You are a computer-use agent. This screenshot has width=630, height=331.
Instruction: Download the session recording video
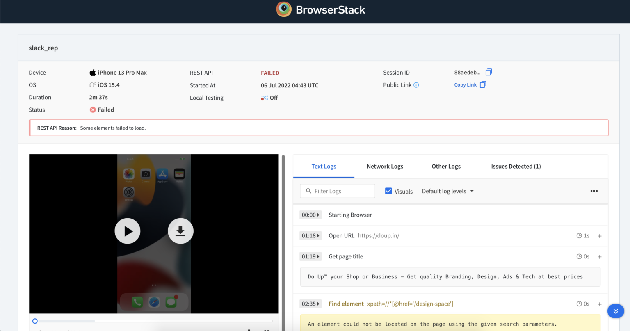click(x=180, y=231)
